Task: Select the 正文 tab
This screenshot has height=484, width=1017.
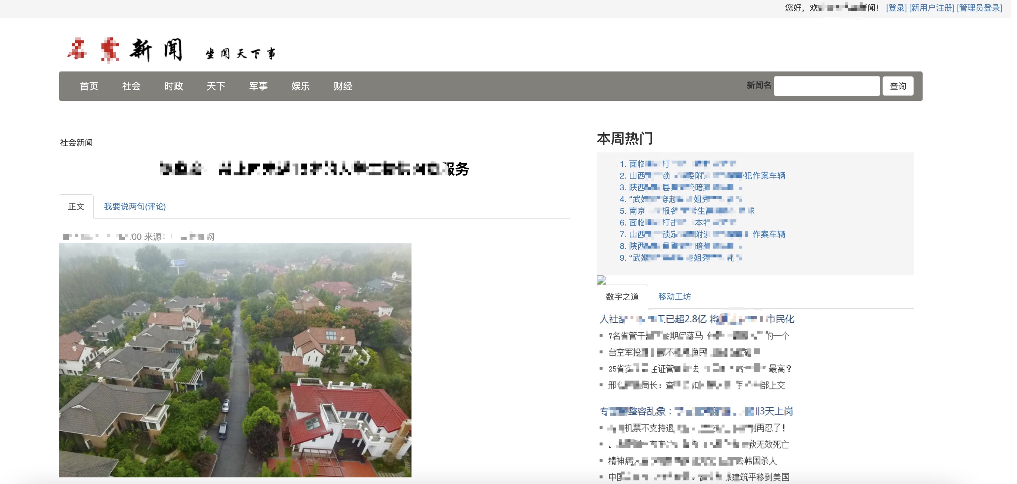Action: point(76,206)
